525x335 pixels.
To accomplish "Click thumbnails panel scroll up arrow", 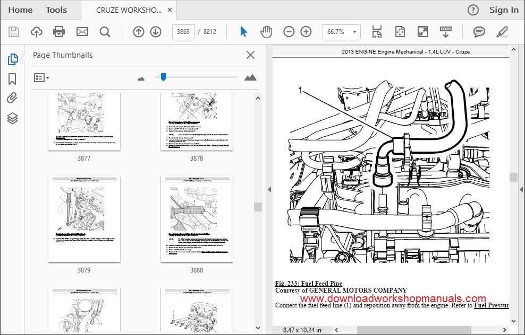I will (x=258, y=98).
